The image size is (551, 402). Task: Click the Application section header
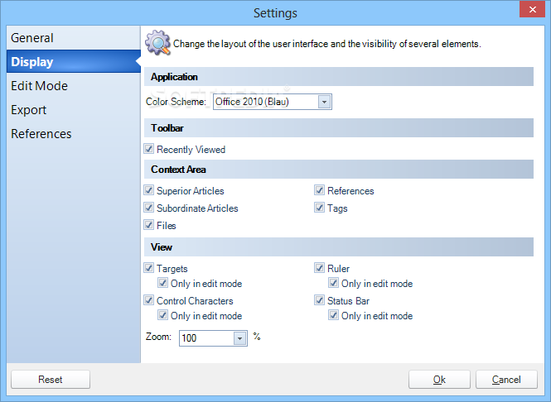coord(339,77)
